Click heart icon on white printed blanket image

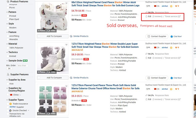(x=66, y=3)
